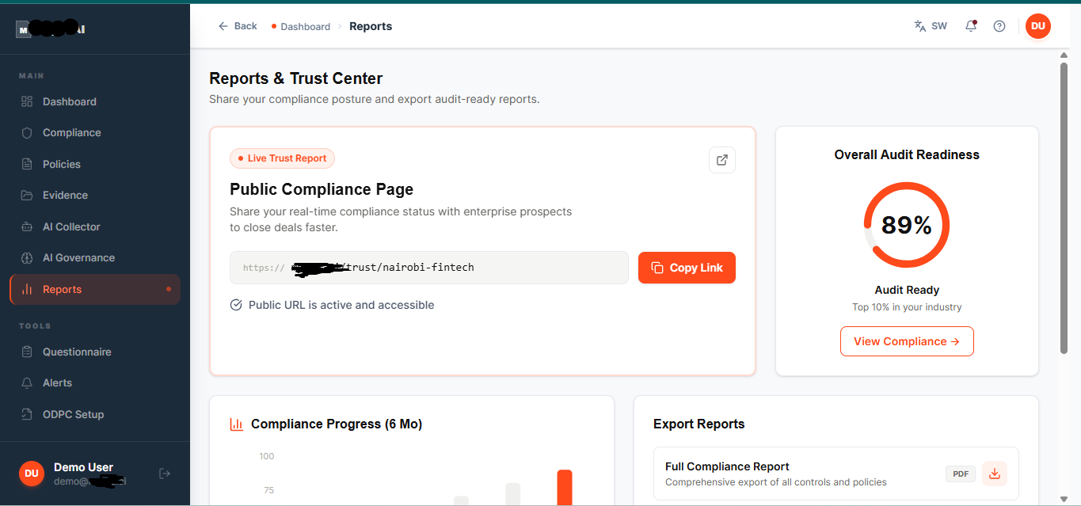Viewport: 1081px width, 506px height.
Task: Navigate to AI Governance section
Action: (x=78, y=257)
